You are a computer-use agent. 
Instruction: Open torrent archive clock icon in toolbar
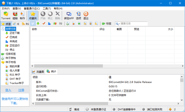(68, 24)
